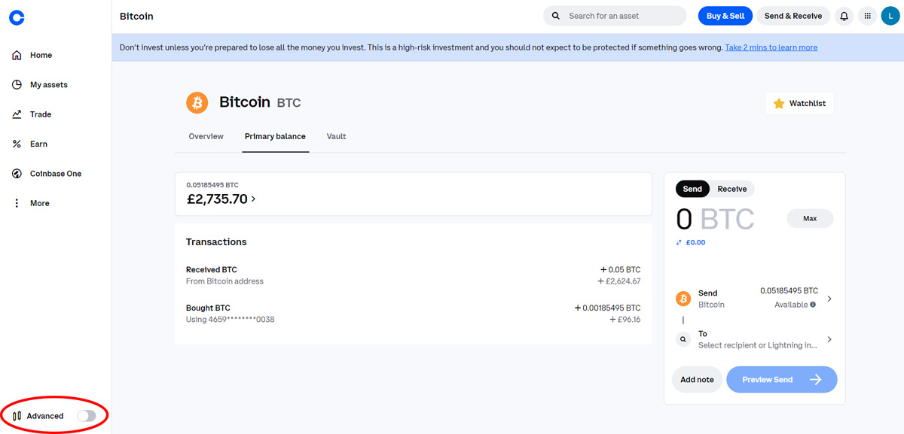This screenshot has width=904, height=434.
Task: Expand the To recipient chevron
Action: [829, 339]
